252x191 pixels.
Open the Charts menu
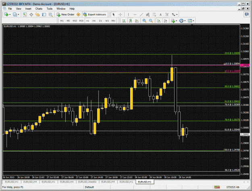coord(39,9)
